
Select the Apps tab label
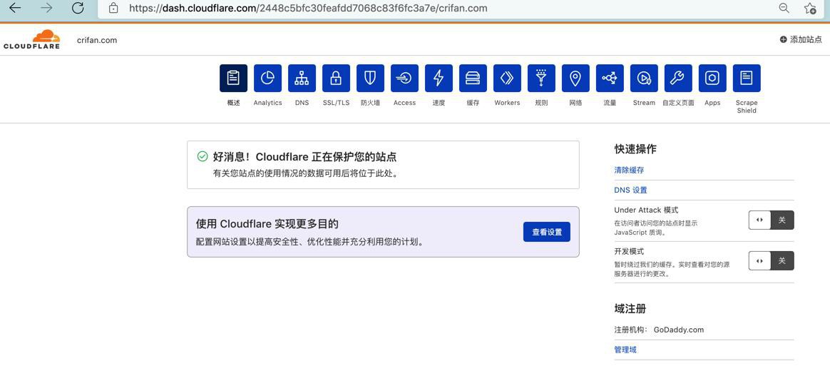712,103
